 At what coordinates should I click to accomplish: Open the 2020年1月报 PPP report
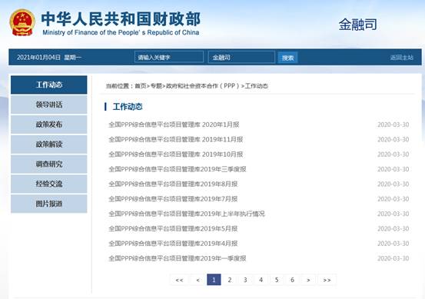point(174,125)
